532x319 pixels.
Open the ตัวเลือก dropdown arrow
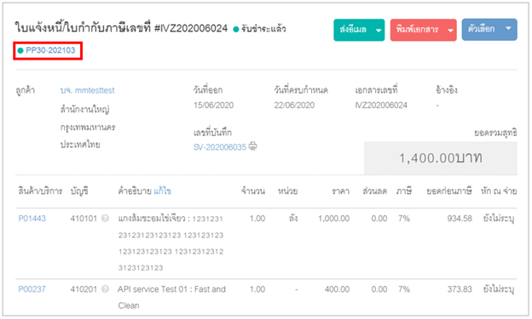pyautogui.click(x=508, y=29)
